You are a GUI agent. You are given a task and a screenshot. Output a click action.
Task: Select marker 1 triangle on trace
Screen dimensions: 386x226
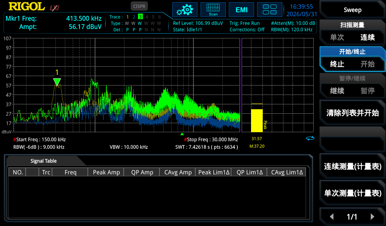click(57, 82)
